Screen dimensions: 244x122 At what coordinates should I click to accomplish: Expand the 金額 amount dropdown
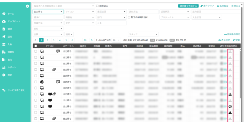click(48, 34)
